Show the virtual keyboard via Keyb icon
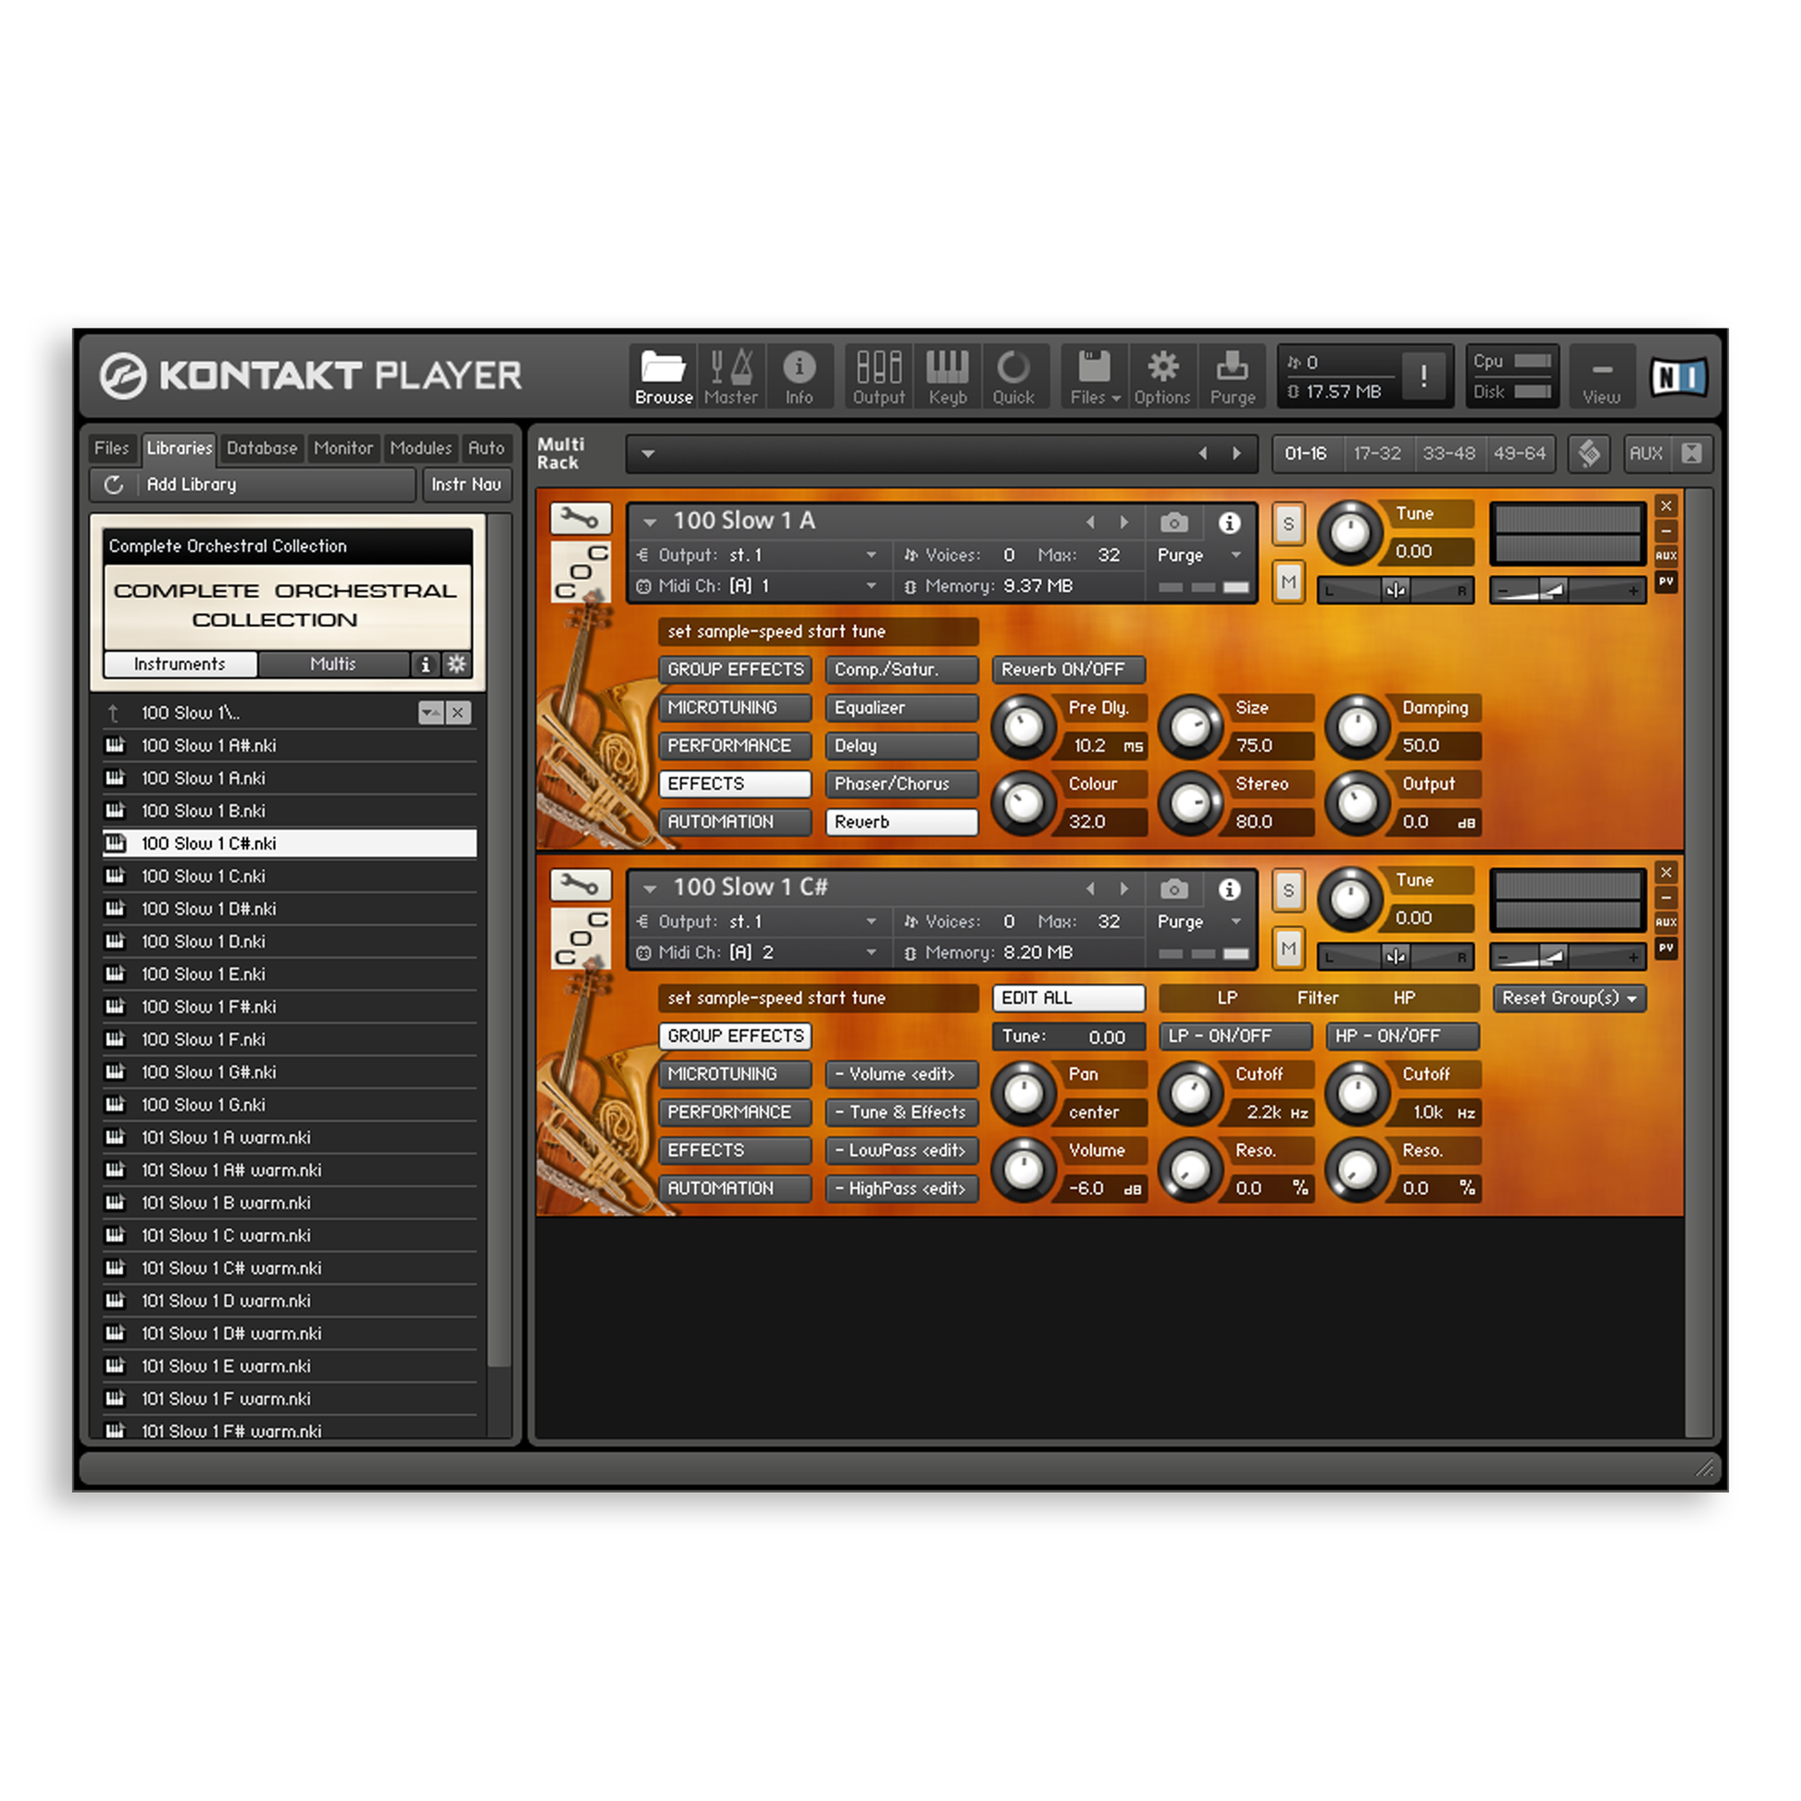1801x1801 pixels. coord(947,377)
